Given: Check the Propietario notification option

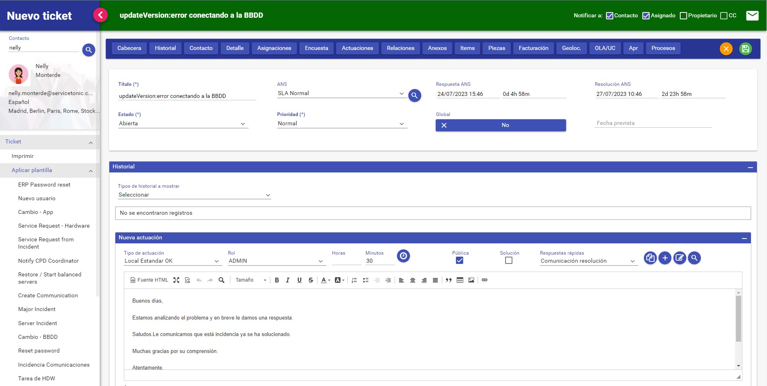Looking at the screenshot, I should [x=683, y=16].
